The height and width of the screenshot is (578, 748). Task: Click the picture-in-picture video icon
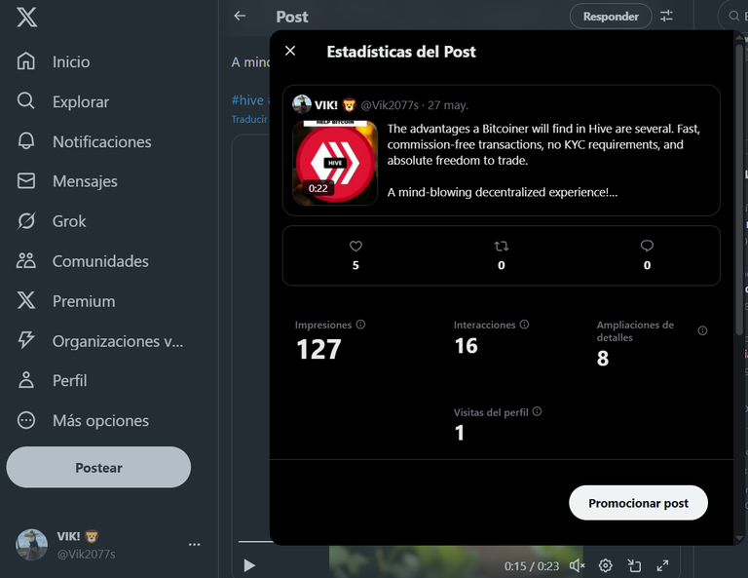click(x=634, y=566)
